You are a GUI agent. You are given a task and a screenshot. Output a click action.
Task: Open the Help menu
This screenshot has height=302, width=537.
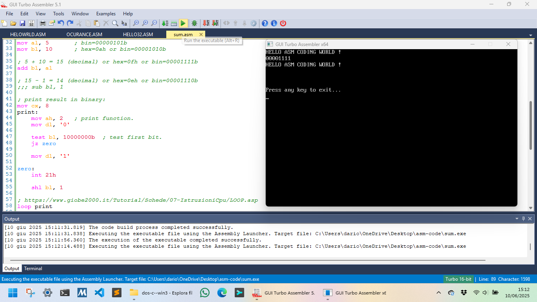coord(128,13)
